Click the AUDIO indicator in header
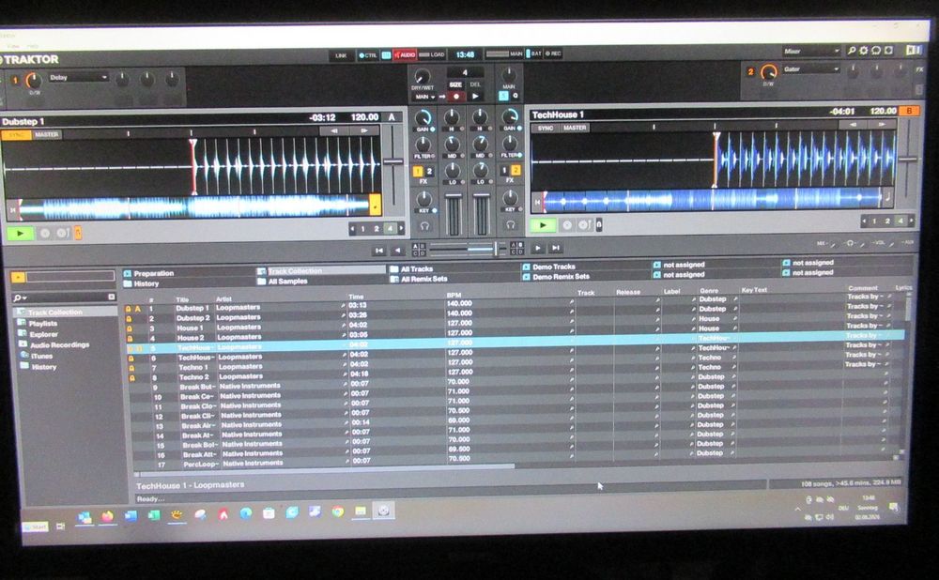 point(405,55)
